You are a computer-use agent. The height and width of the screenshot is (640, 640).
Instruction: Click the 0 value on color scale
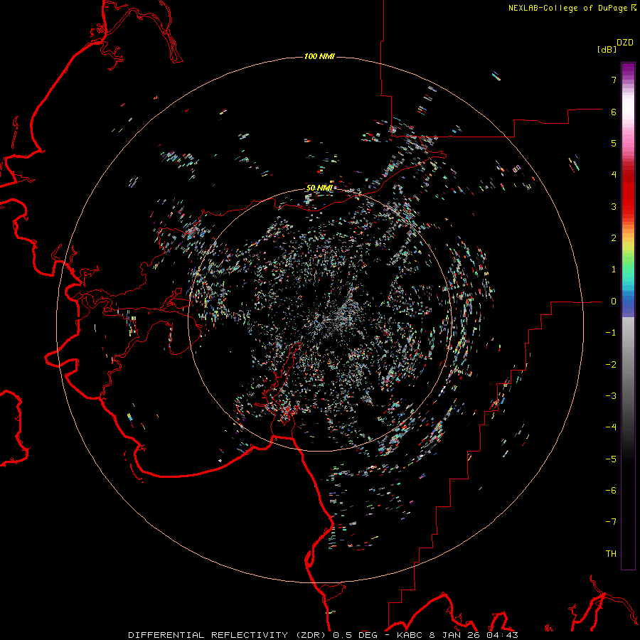tap(614, 302)
